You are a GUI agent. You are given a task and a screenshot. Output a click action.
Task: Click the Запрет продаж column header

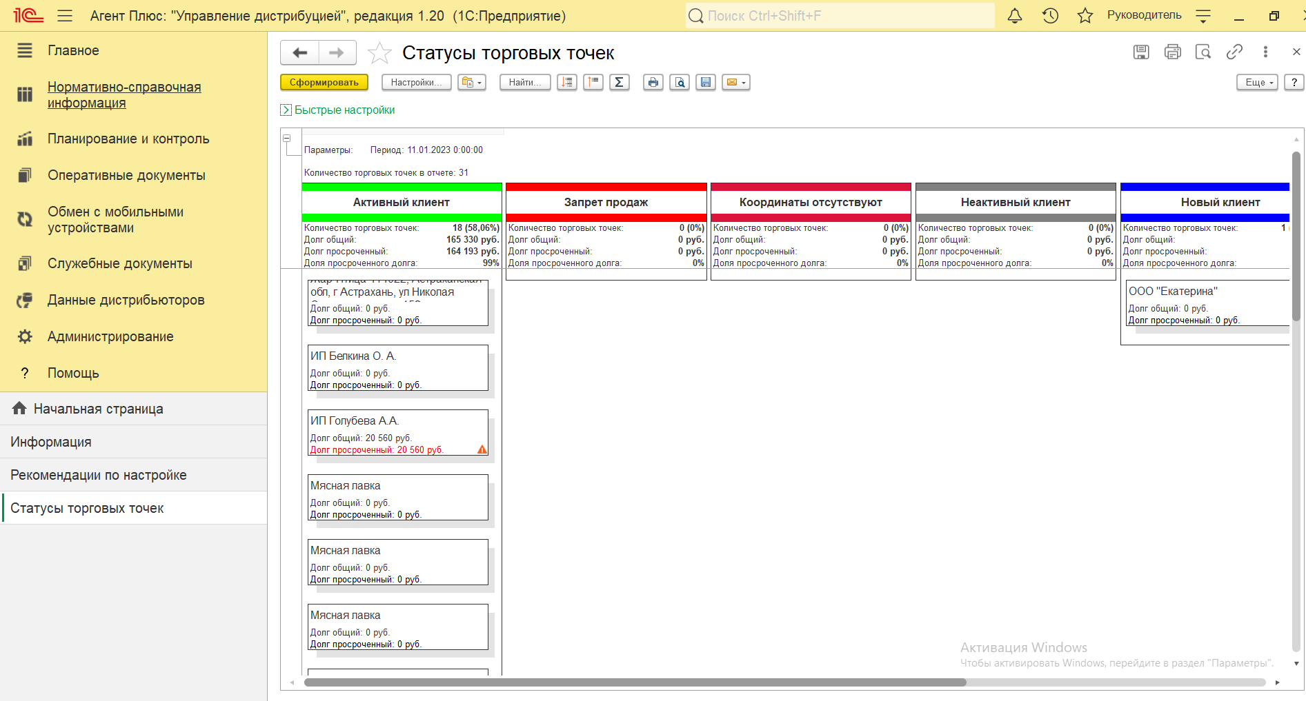[606, 202]
